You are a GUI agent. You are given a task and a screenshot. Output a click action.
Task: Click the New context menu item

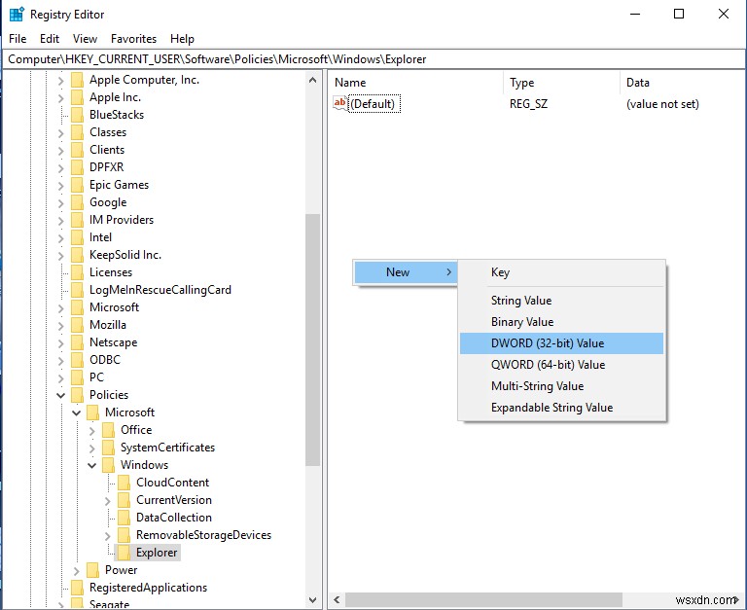[x=406, y=272]
